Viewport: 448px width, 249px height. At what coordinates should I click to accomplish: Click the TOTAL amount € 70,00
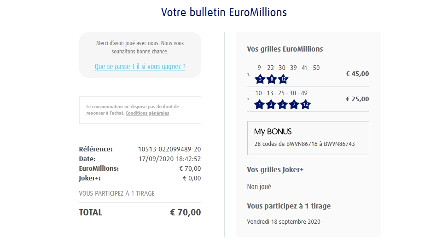[x=185, y=213]
